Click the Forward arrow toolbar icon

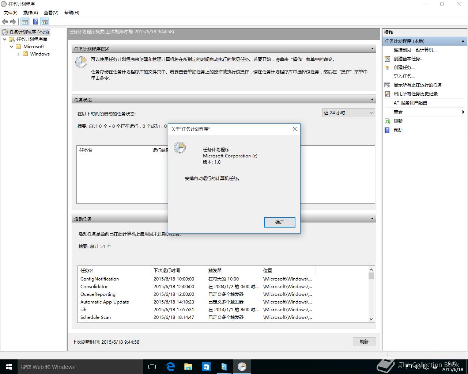click(13, 22)
